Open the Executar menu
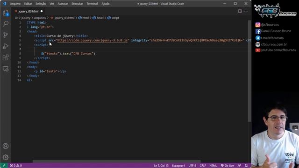299x168 pixels. click(x=77, y=4)
